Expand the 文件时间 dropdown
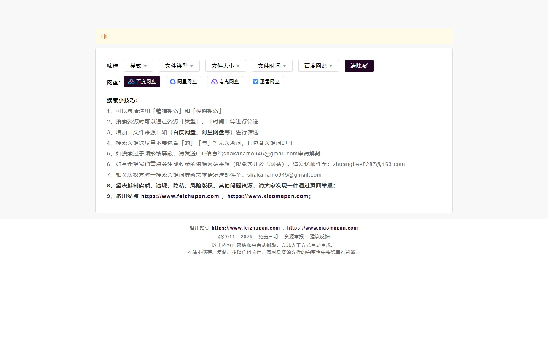The image size is (548, 342). coord(272,66)
